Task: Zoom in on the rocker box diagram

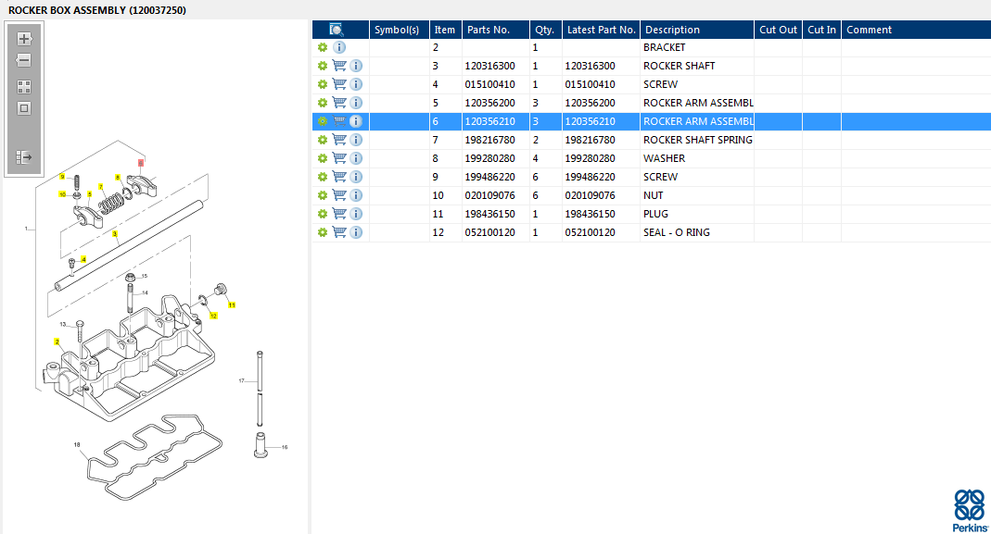Action: click(24, 39)
